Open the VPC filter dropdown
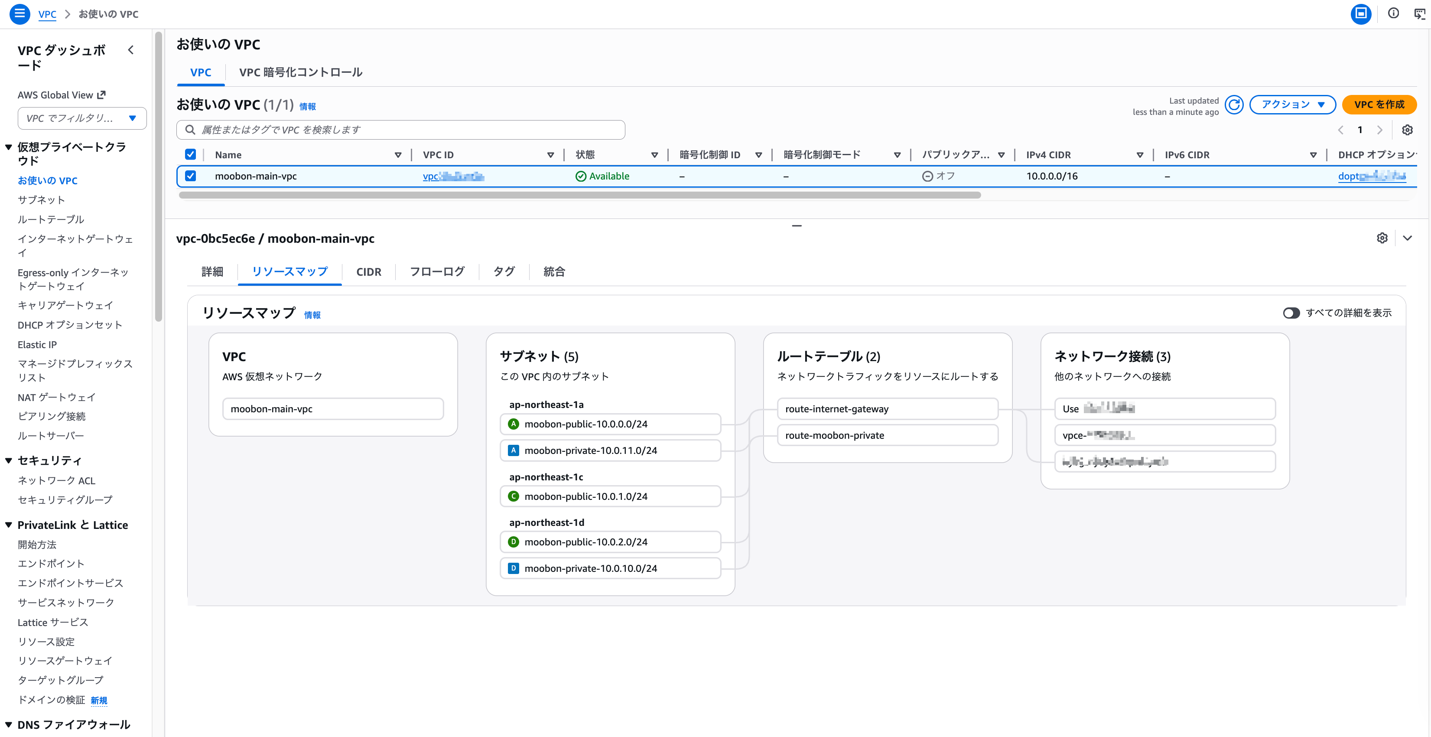Image resolution: width=1431 pixels, height=737 pixels. tap(82, 118)
